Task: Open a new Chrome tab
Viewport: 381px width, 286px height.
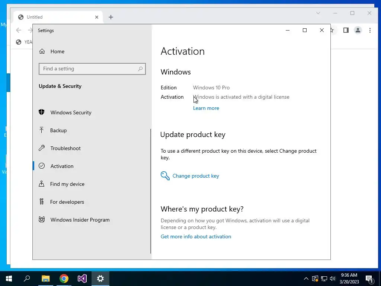Action: coord(111,17)
